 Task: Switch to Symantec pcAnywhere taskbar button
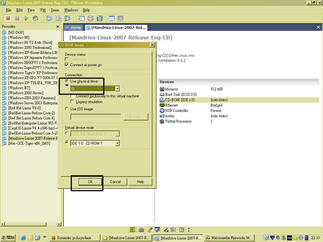coord(75,238)
